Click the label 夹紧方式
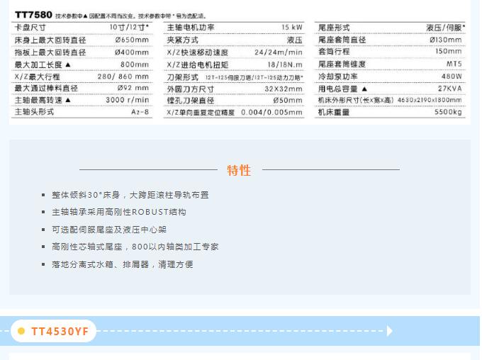The image size is (482, 360). (x=183, y=40)
